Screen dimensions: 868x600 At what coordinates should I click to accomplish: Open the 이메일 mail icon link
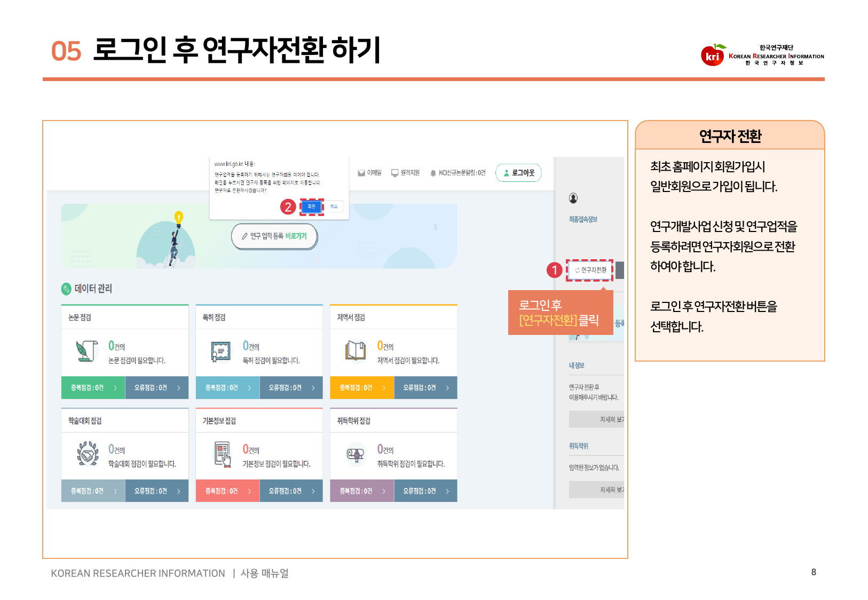[362, 173]
